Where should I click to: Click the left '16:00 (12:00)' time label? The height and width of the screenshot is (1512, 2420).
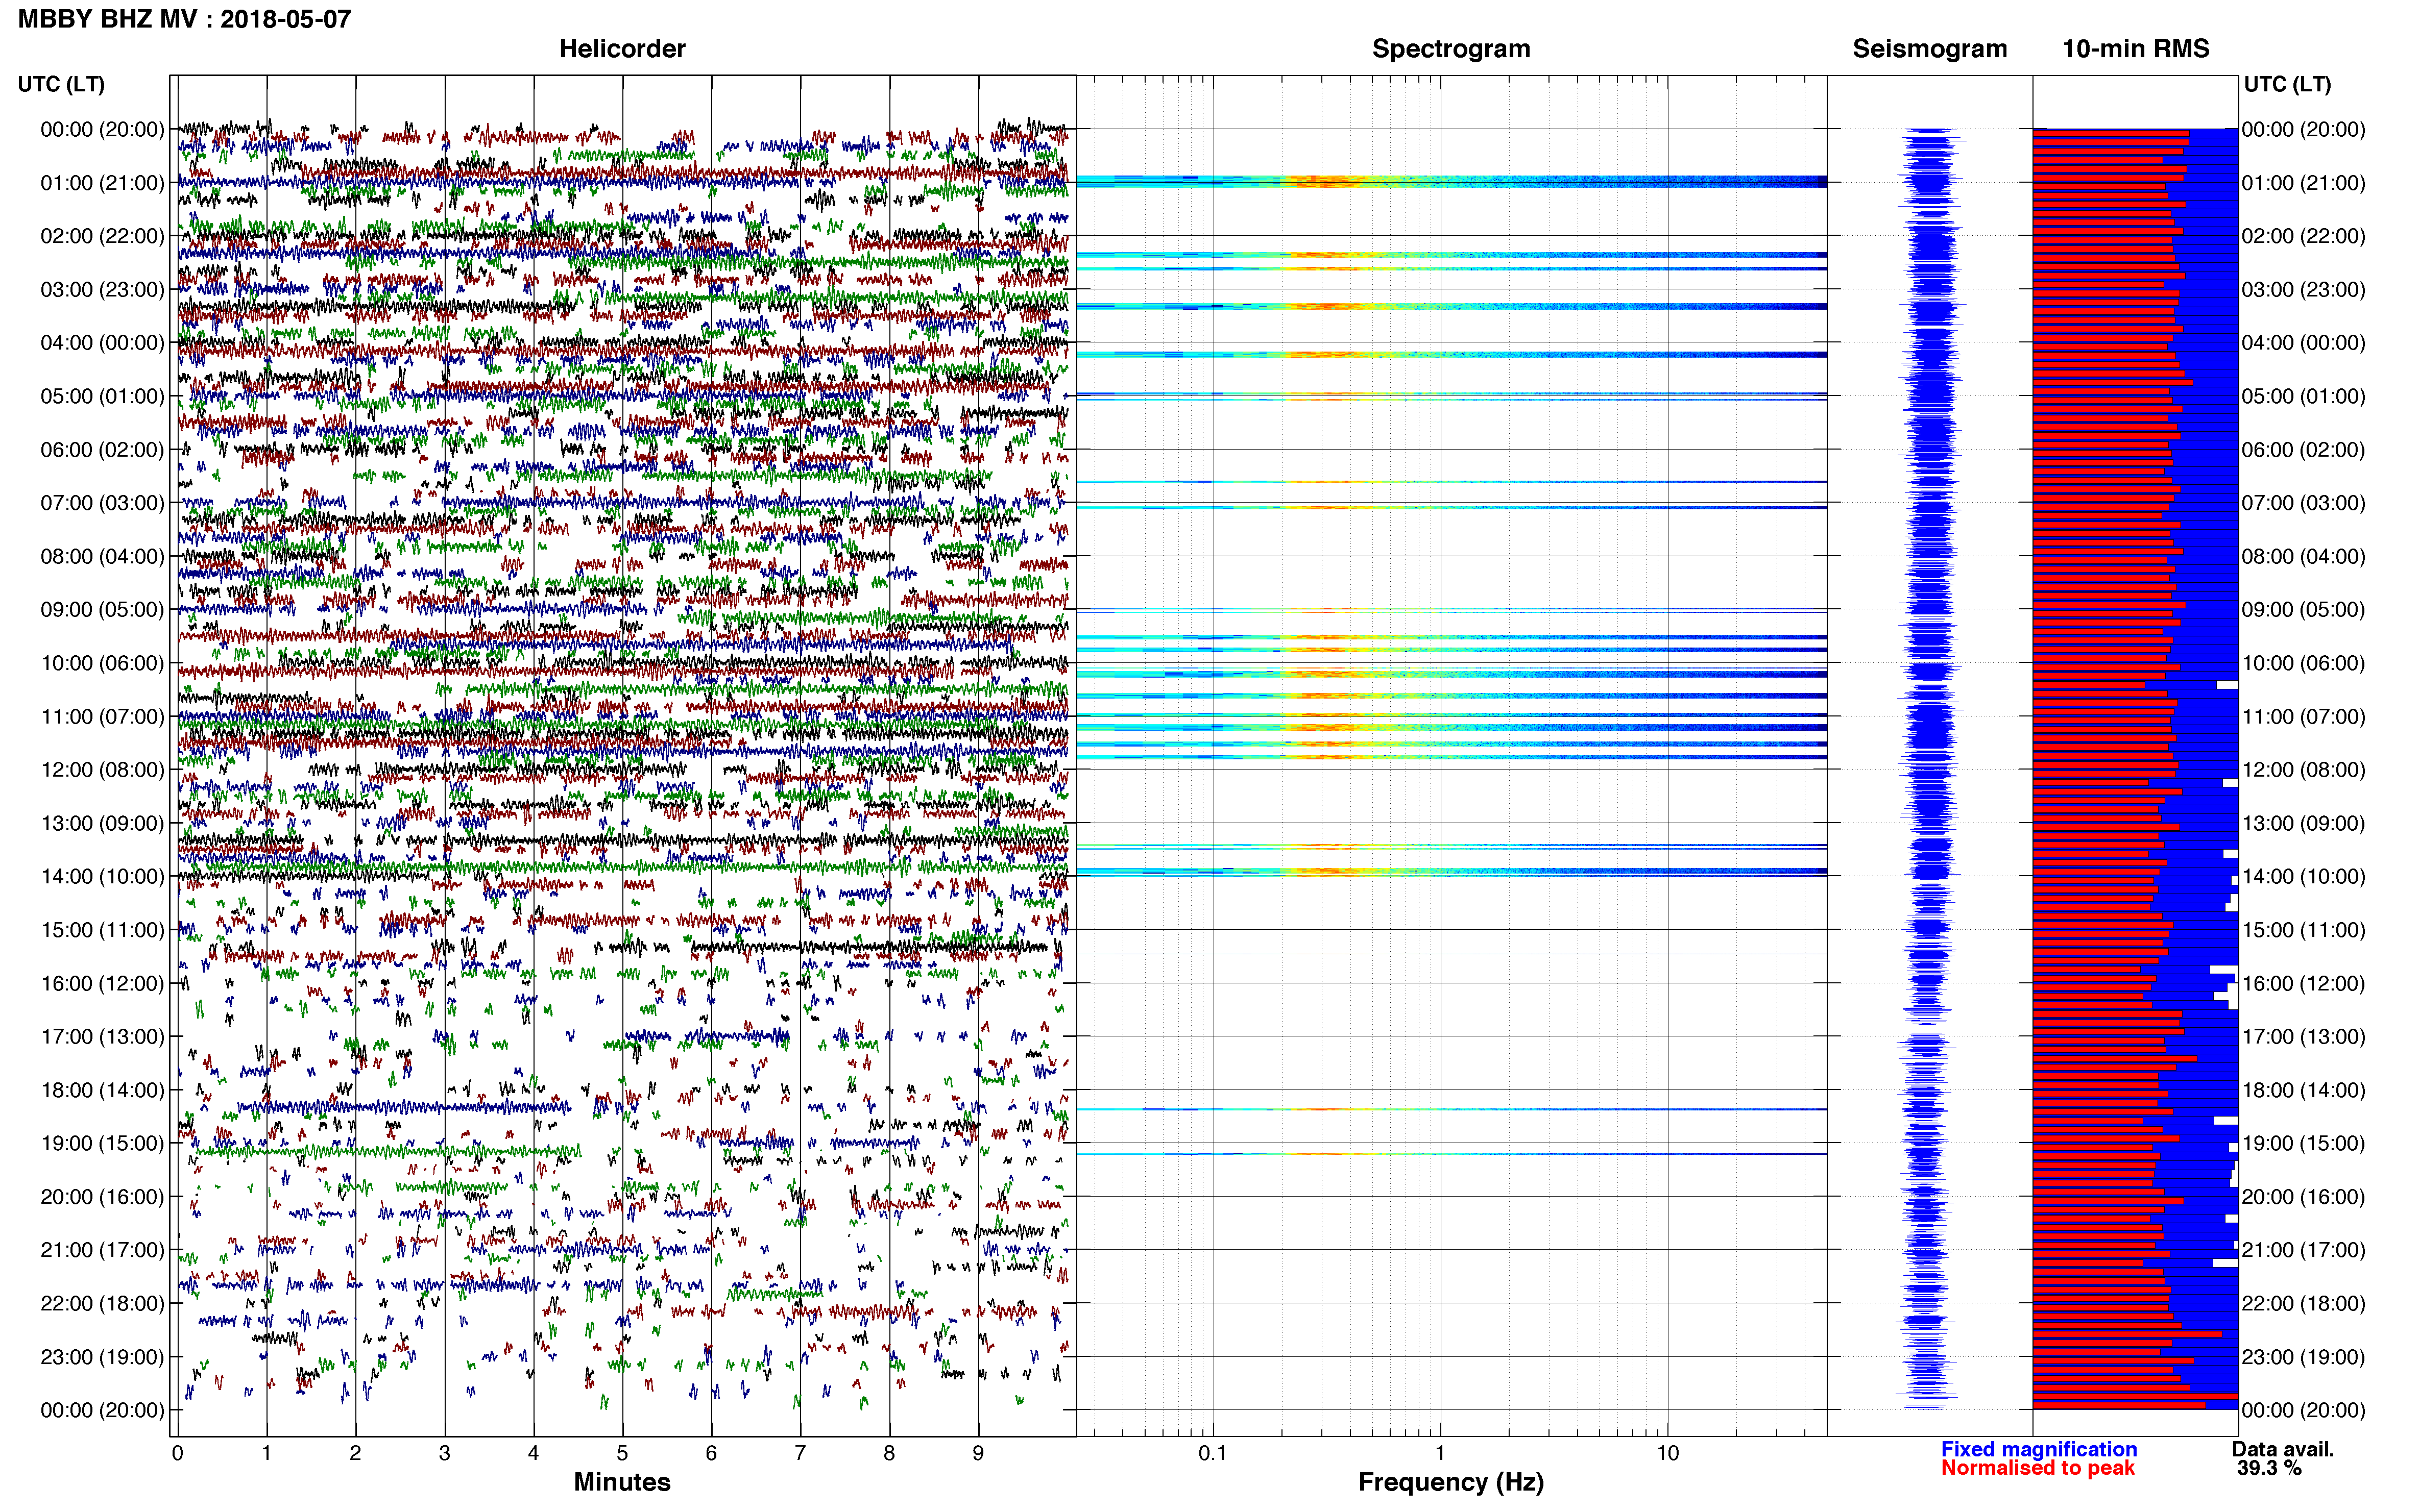point(102,983)
